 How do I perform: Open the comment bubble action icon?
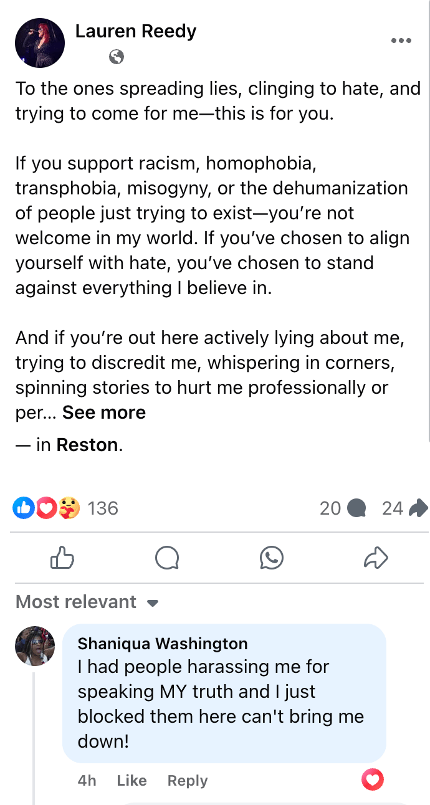click(167, 558)
